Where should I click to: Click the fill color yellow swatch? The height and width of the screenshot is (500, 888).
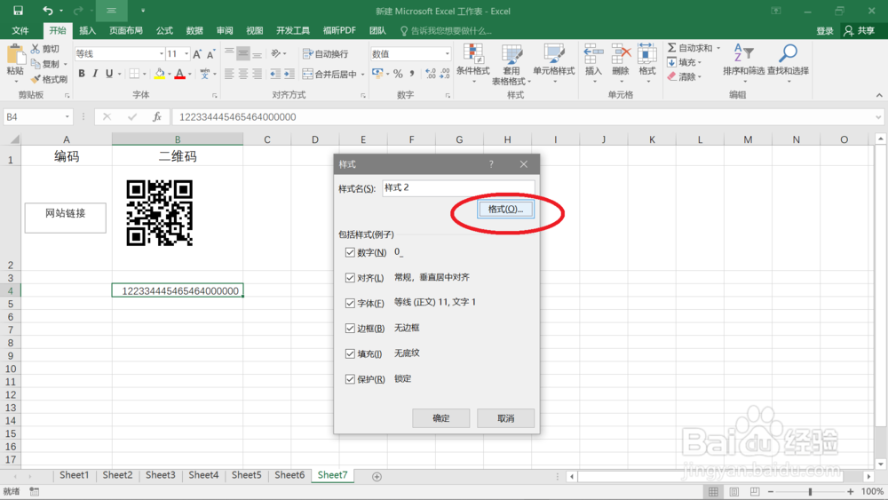pyautogui.click(x=159, y=74)
